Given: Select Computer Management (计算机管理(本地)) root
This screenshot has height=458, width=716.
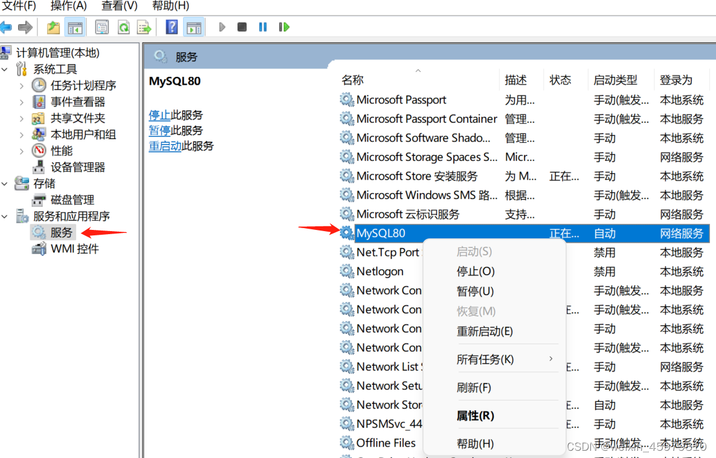Looking at the screenshot, I should tap(57, 53).
